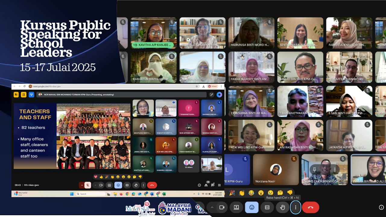The width and height of the screenshot is (386, 217).
Task: Click the muted microphone button in embedded Meet
Action: [x=87, y=185]
